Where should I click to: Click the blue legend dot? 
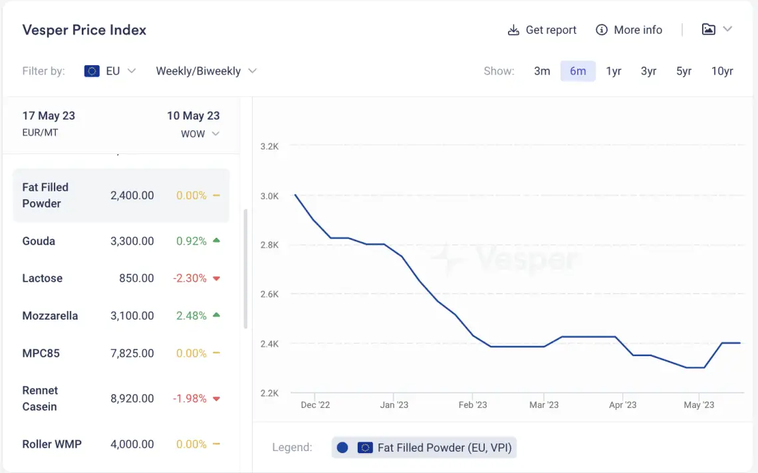click(x=342, y=447)
